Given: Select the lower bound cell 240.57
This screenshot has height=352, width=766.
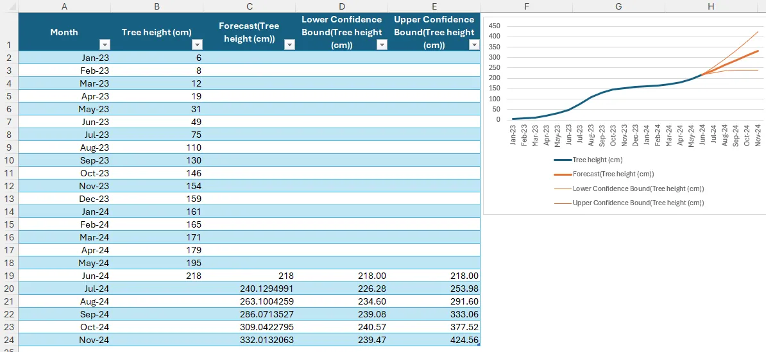Looking at the screenshot, I should [x=342, y=326].
